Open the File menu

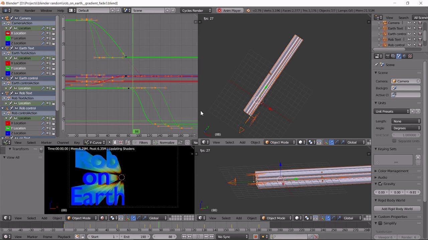click(x=17, y=10)
